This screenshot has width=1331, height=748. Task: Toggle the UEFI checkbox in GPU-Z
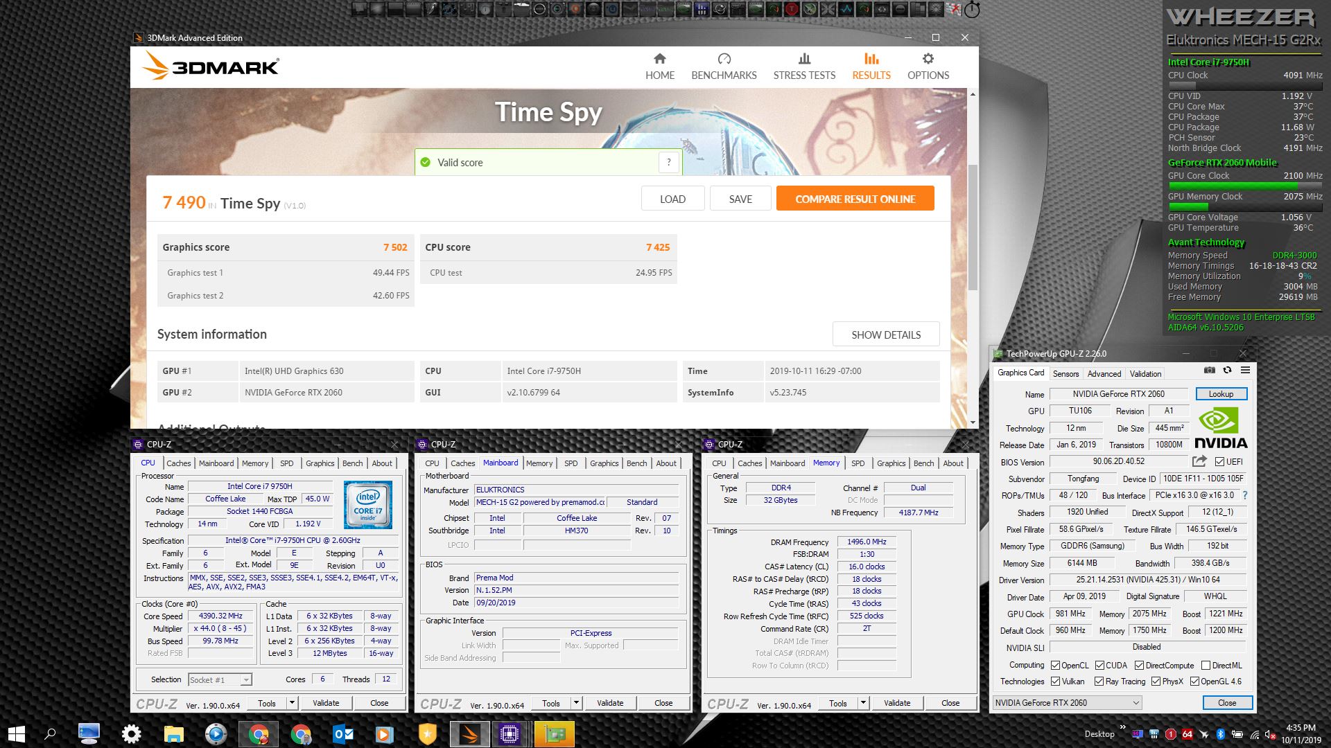tap(1219, 462)
